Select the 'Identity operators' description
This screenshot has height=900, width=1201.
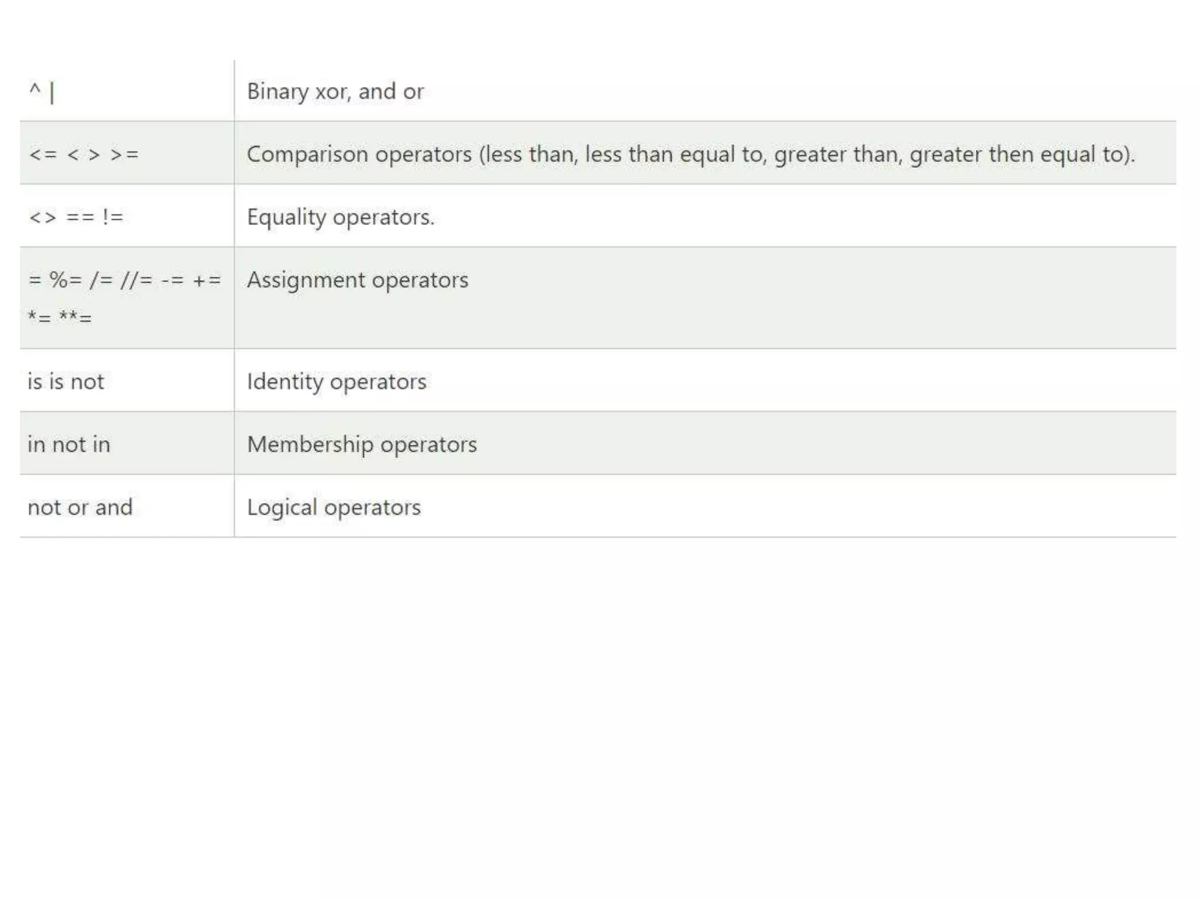336,381
